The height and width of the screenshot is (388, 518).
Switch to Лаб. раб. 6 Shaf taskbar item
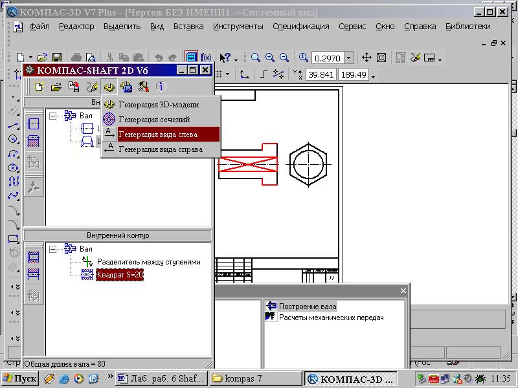162,378
